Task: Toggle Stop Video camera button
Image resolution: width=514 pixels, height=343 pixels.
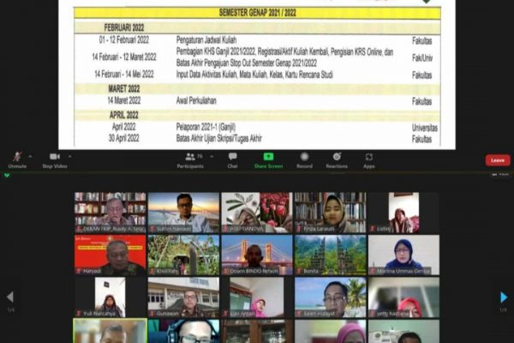Action: click(x=54, y=158)
